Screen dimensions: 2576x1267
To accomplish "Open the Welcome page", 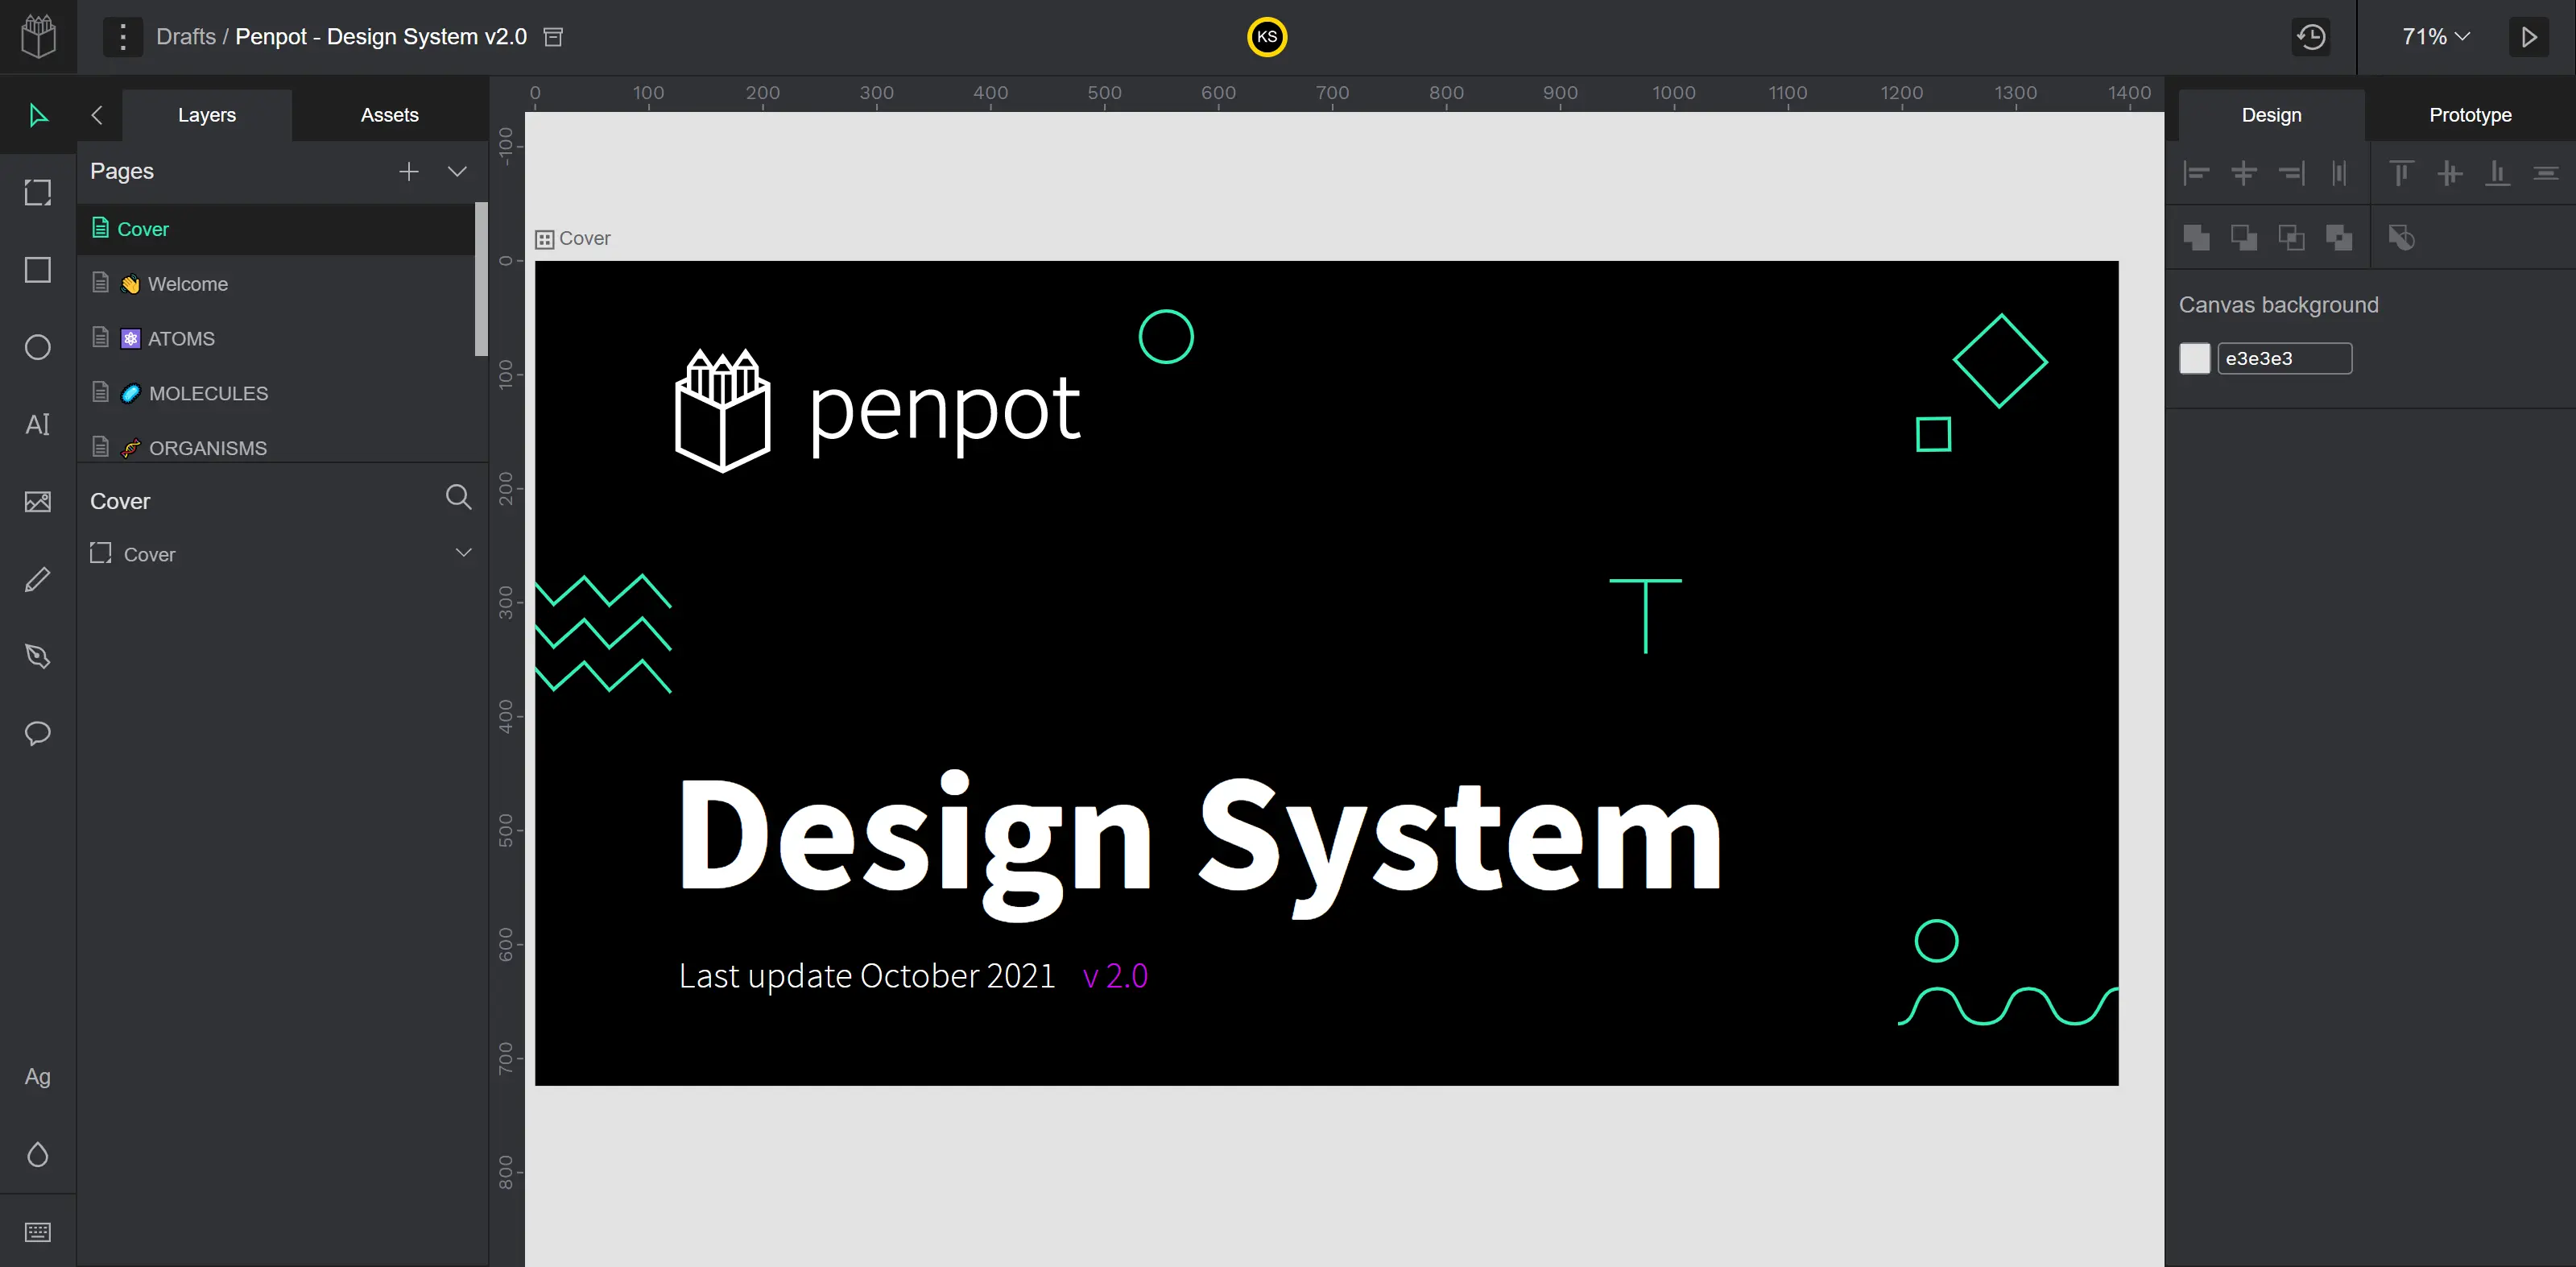I will (276, 284).
